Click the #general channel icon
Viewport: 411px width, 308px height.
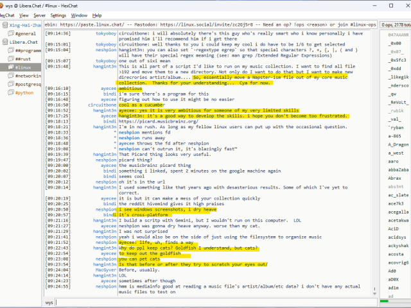[11, 33]
